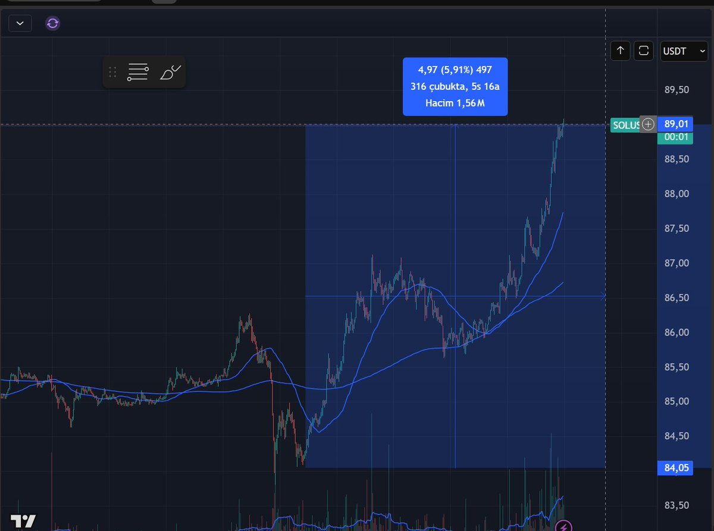Click the plus icon beside SOLUS label
Image resolution: width=714 pixels, height=531 pixels.
647,125
